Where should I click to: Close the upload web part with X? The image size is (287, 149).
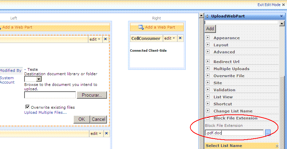tap(105, 39)
